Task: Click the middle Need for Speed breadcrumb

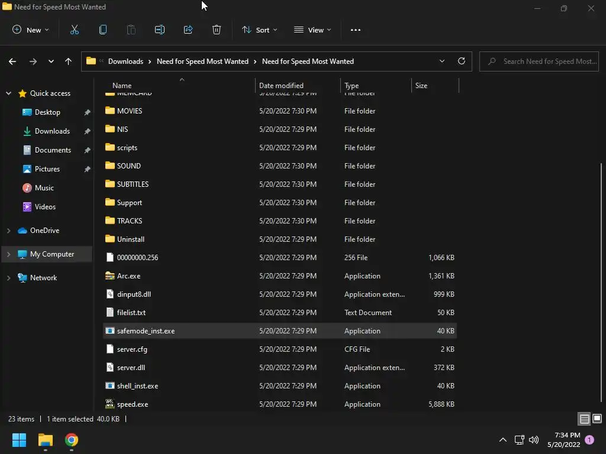Action: click(x=202, y=61)
